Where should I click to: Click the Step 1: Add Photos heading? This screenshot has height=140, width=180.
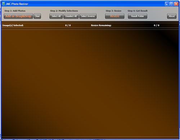click(15, 11)
